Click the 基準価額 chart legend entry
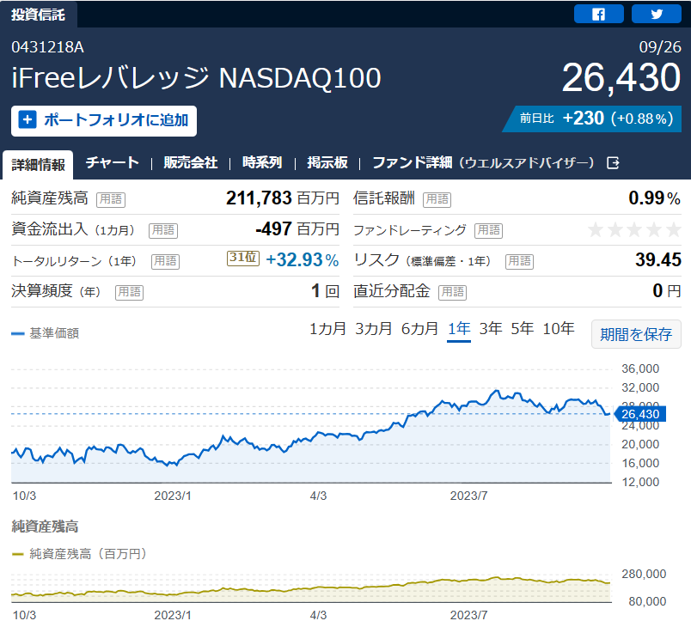The image size is (691, 627). pyautogui.click(x=45, y=333)
